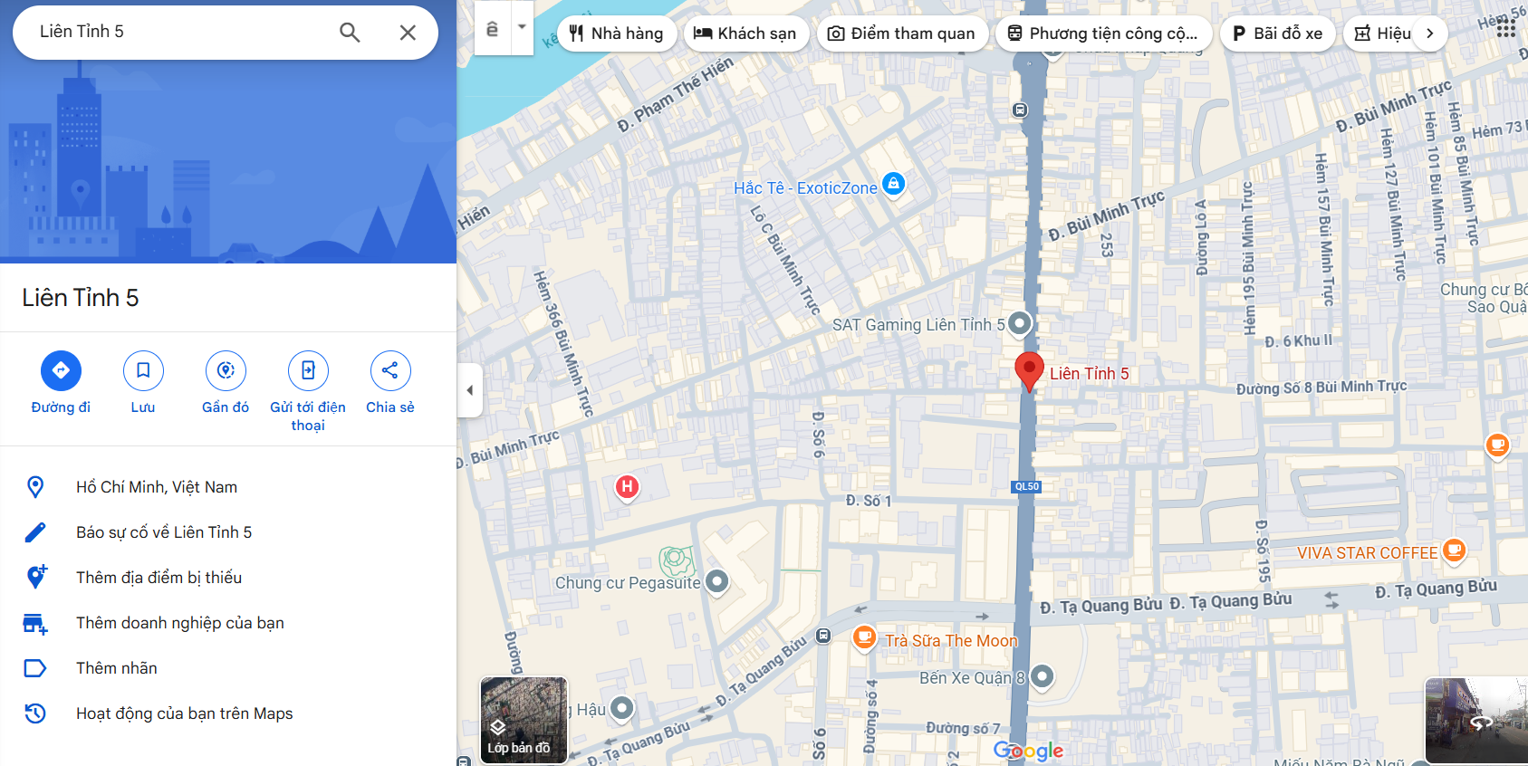The height and width of the screenshot is (766, 1528).
Task: Click the bus stop icon near Phạm Thế Hiển
Action: pos(1020,110)
